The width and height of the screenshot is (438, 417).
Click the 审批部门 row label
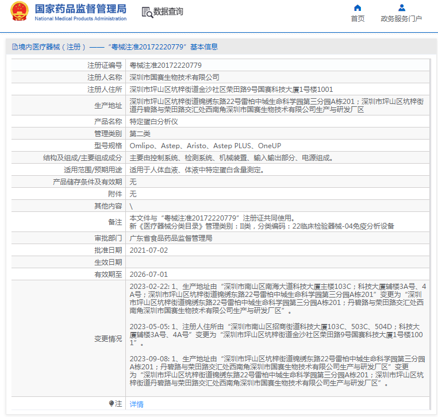coord(108,238)
